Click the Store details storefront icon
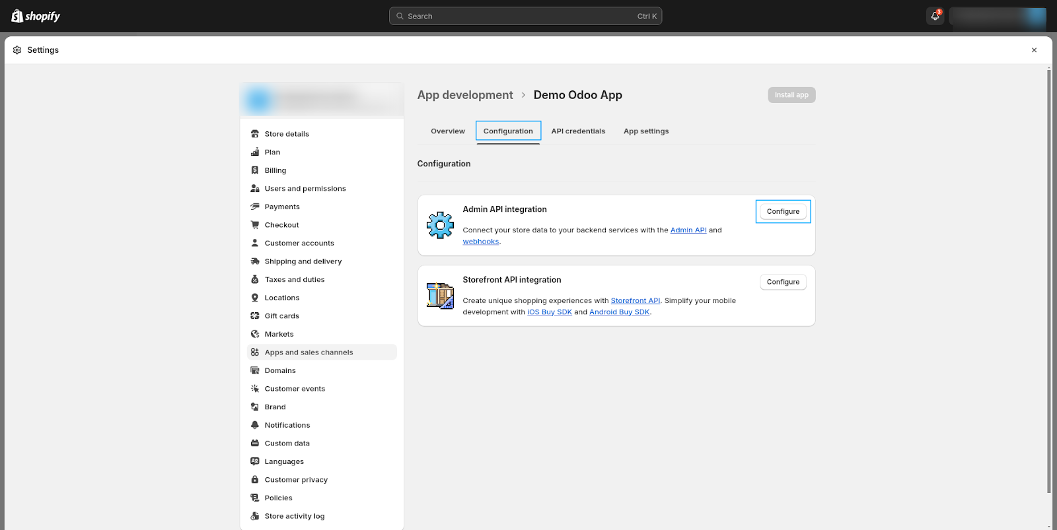Image resolution: width=1057 pixels, height=530 pixels. tap(255, 134)
